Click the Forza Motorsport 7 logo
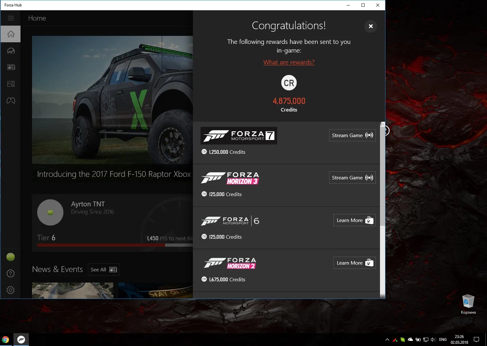Image resolution: width=487 pixels, height=346 pixels. [239, 136]
